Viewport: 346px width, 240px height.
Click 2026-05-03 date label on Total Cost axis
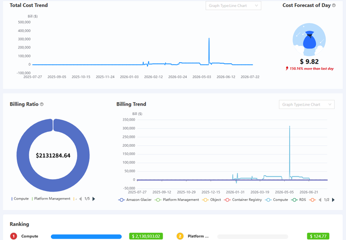pyautogui.click(x=202, y=77)
